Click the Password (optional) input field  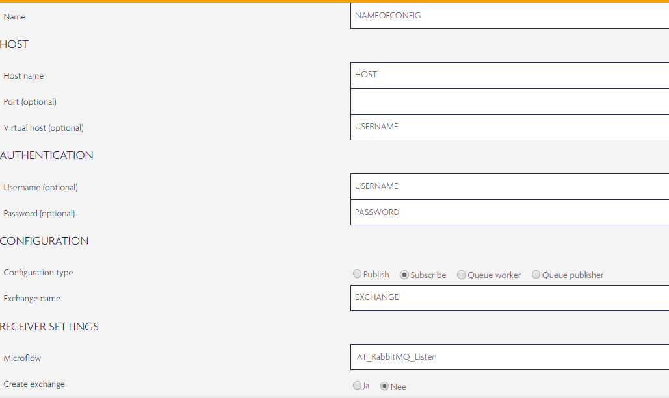click(510, 212)
